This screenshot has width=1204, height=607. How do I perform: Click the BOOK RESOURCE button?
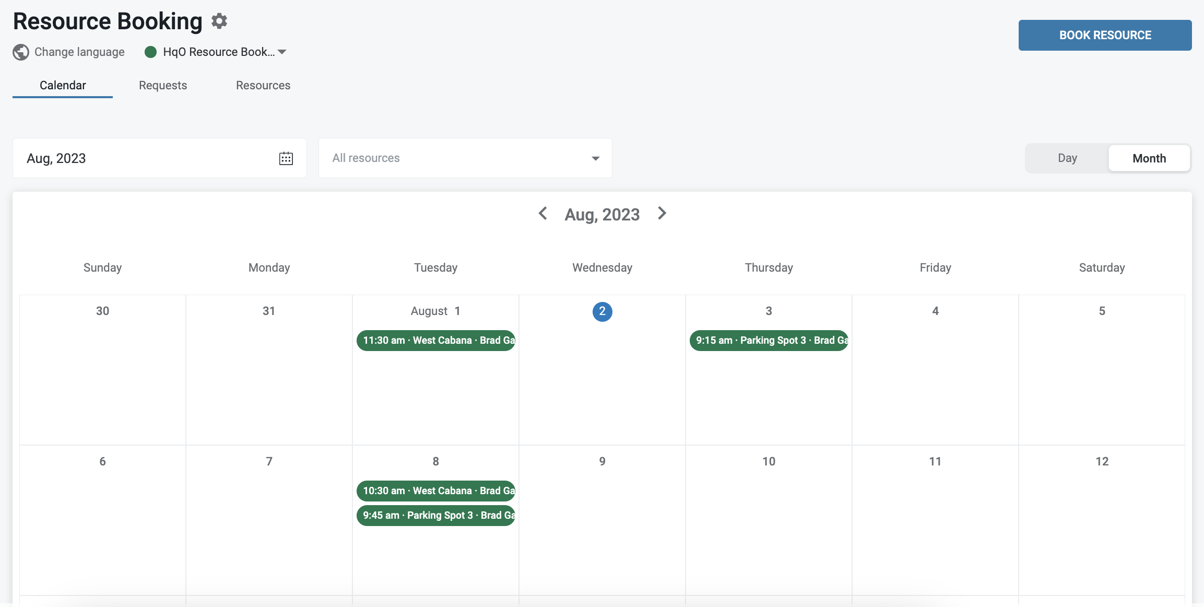click(1105, 35)
